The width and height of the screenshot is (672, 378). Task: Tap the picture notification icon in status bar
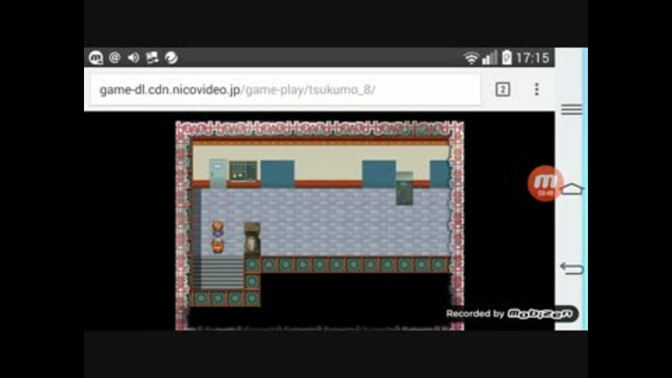152,57
